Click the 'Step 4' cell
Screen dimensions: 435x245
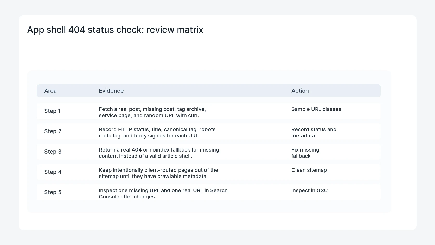(53, 172)
